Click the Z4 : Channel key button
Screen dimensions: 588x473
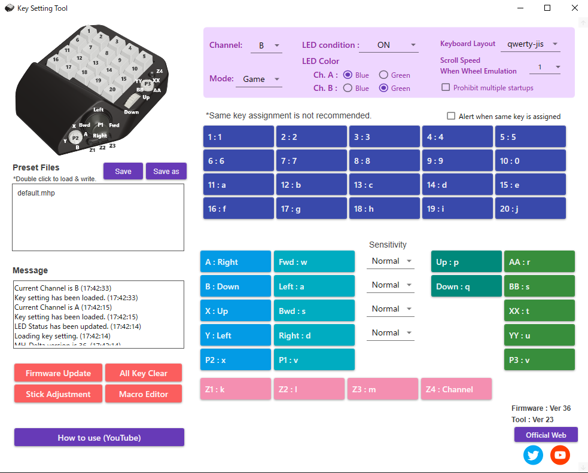click(456, 389)
